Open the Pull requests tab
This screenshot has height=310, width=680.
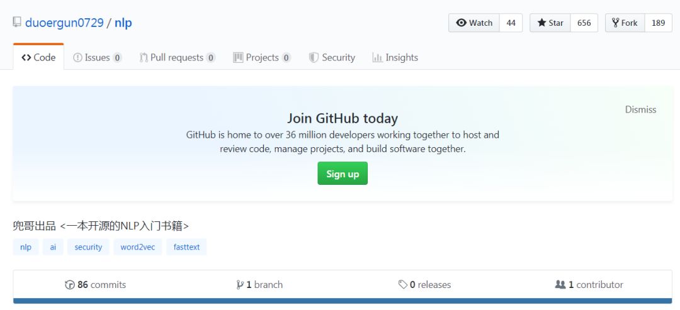point(178,58)
